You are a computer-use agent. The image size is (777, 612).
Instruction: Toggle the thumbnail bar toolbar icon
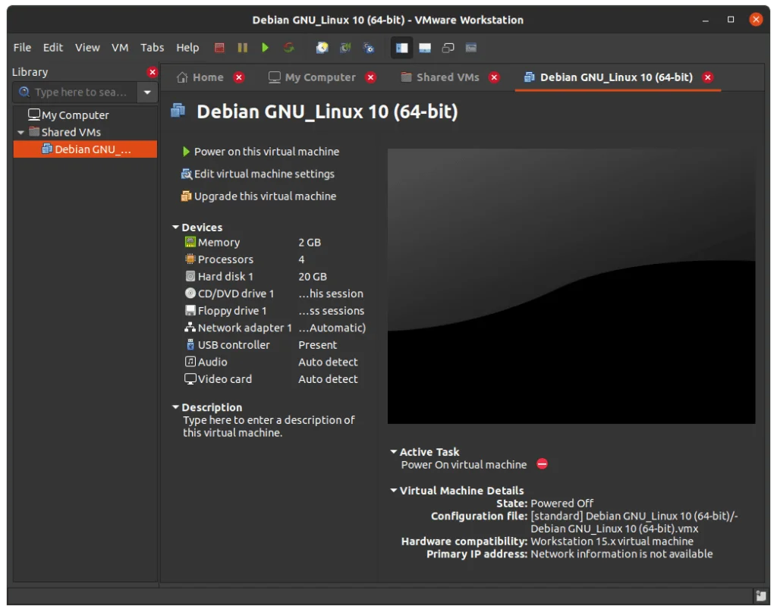coord(425,48)
